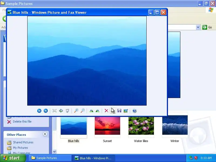Click the 8:10 AM clock

pos(206,158)
